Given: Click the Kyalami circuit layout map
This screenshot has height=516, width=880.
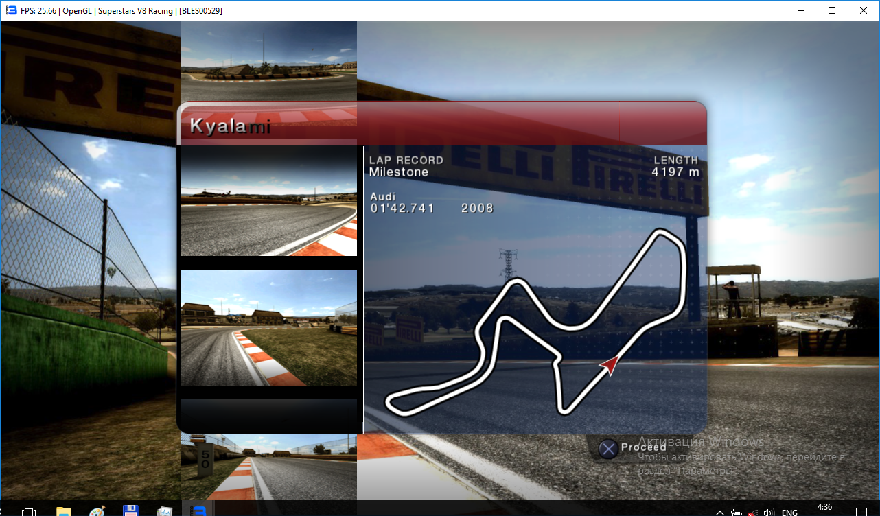Looking at the screenshot, I should coord(535,322).
